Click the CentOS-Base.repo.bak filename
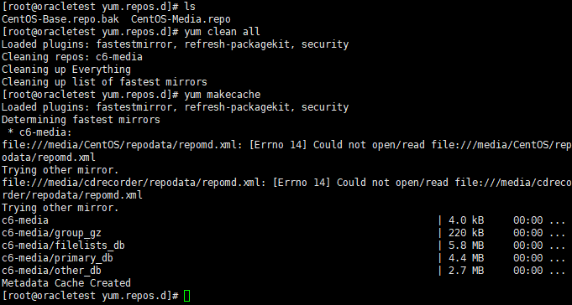This screenshot has width=572, height=305. point(60,19)
